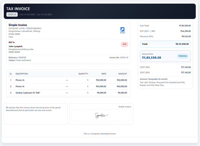Click the signature image

coord(101,115)
